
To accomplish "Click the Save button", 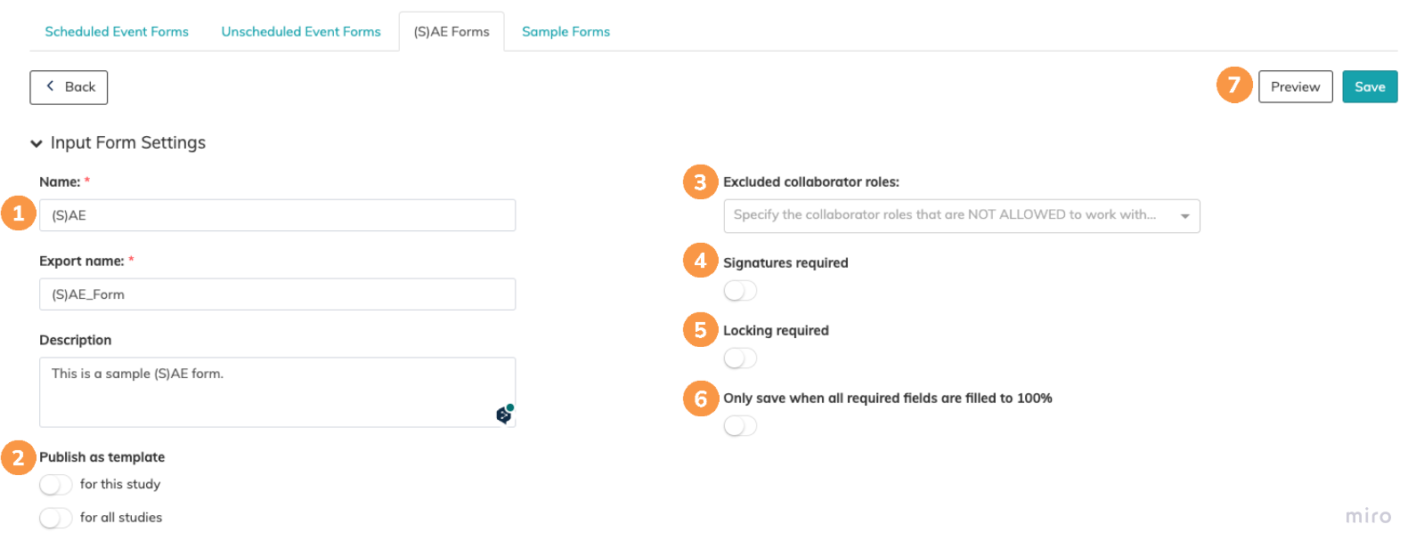I will pos(1369,87).
